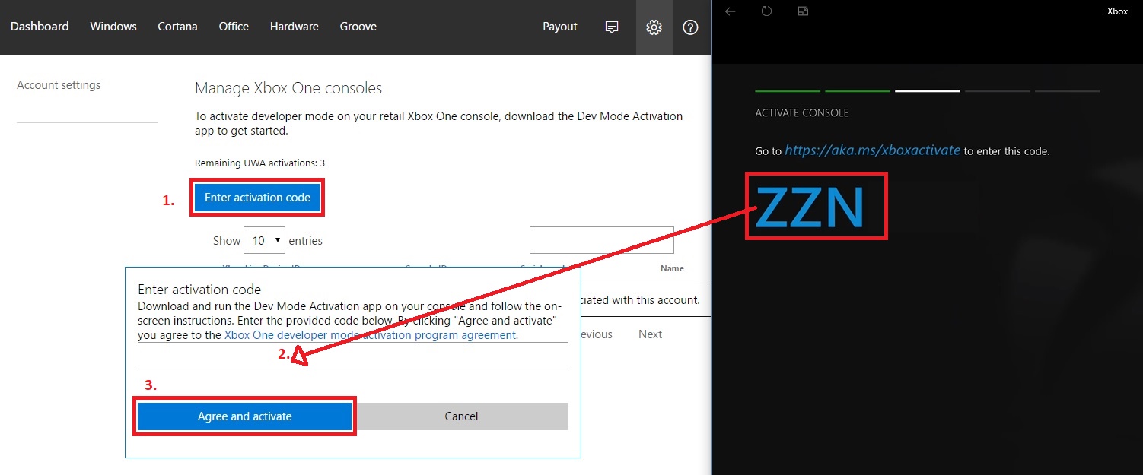Open the Hardware section
Image resolution: width=1143 pixels, height=475 pixels.
pyautogui.click(x=294, y=27)
